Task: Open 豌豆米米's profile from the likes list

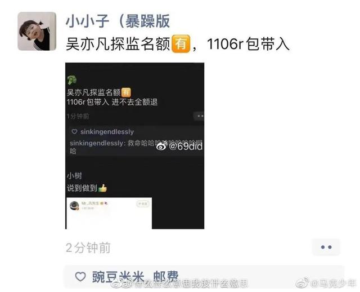Action: coord(118,277)
